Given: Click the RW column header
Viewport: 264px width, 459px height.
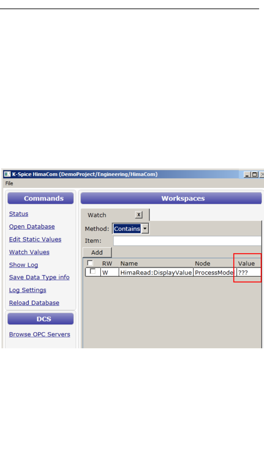Looking at the screenshot, I should click(107, 263).
